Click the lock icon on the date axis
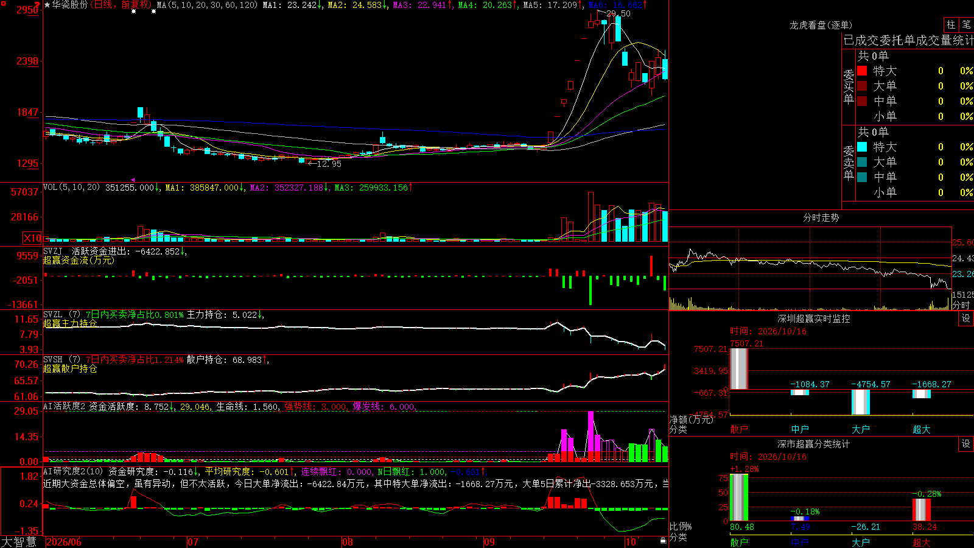This screenshot has width=974, height=548. click(x=663, y=540)
